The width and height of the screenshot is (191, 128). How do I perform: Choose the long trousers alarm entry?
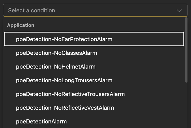pos(64,80)
